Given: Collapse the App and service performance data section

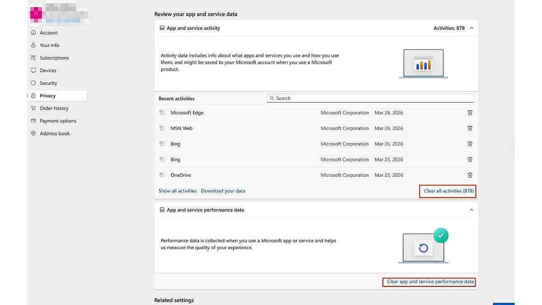Looking at the screenshot, I should click(x=471, y=210).
